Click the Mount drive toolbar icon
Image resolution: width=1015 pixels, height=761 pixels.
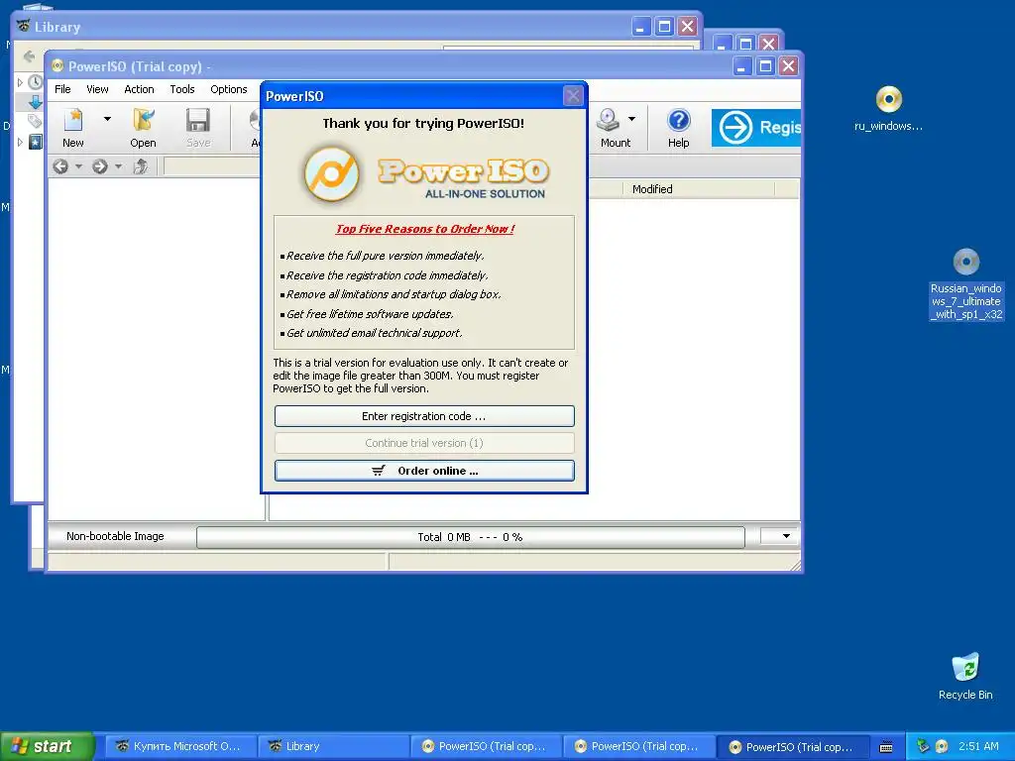pos(609,120)
